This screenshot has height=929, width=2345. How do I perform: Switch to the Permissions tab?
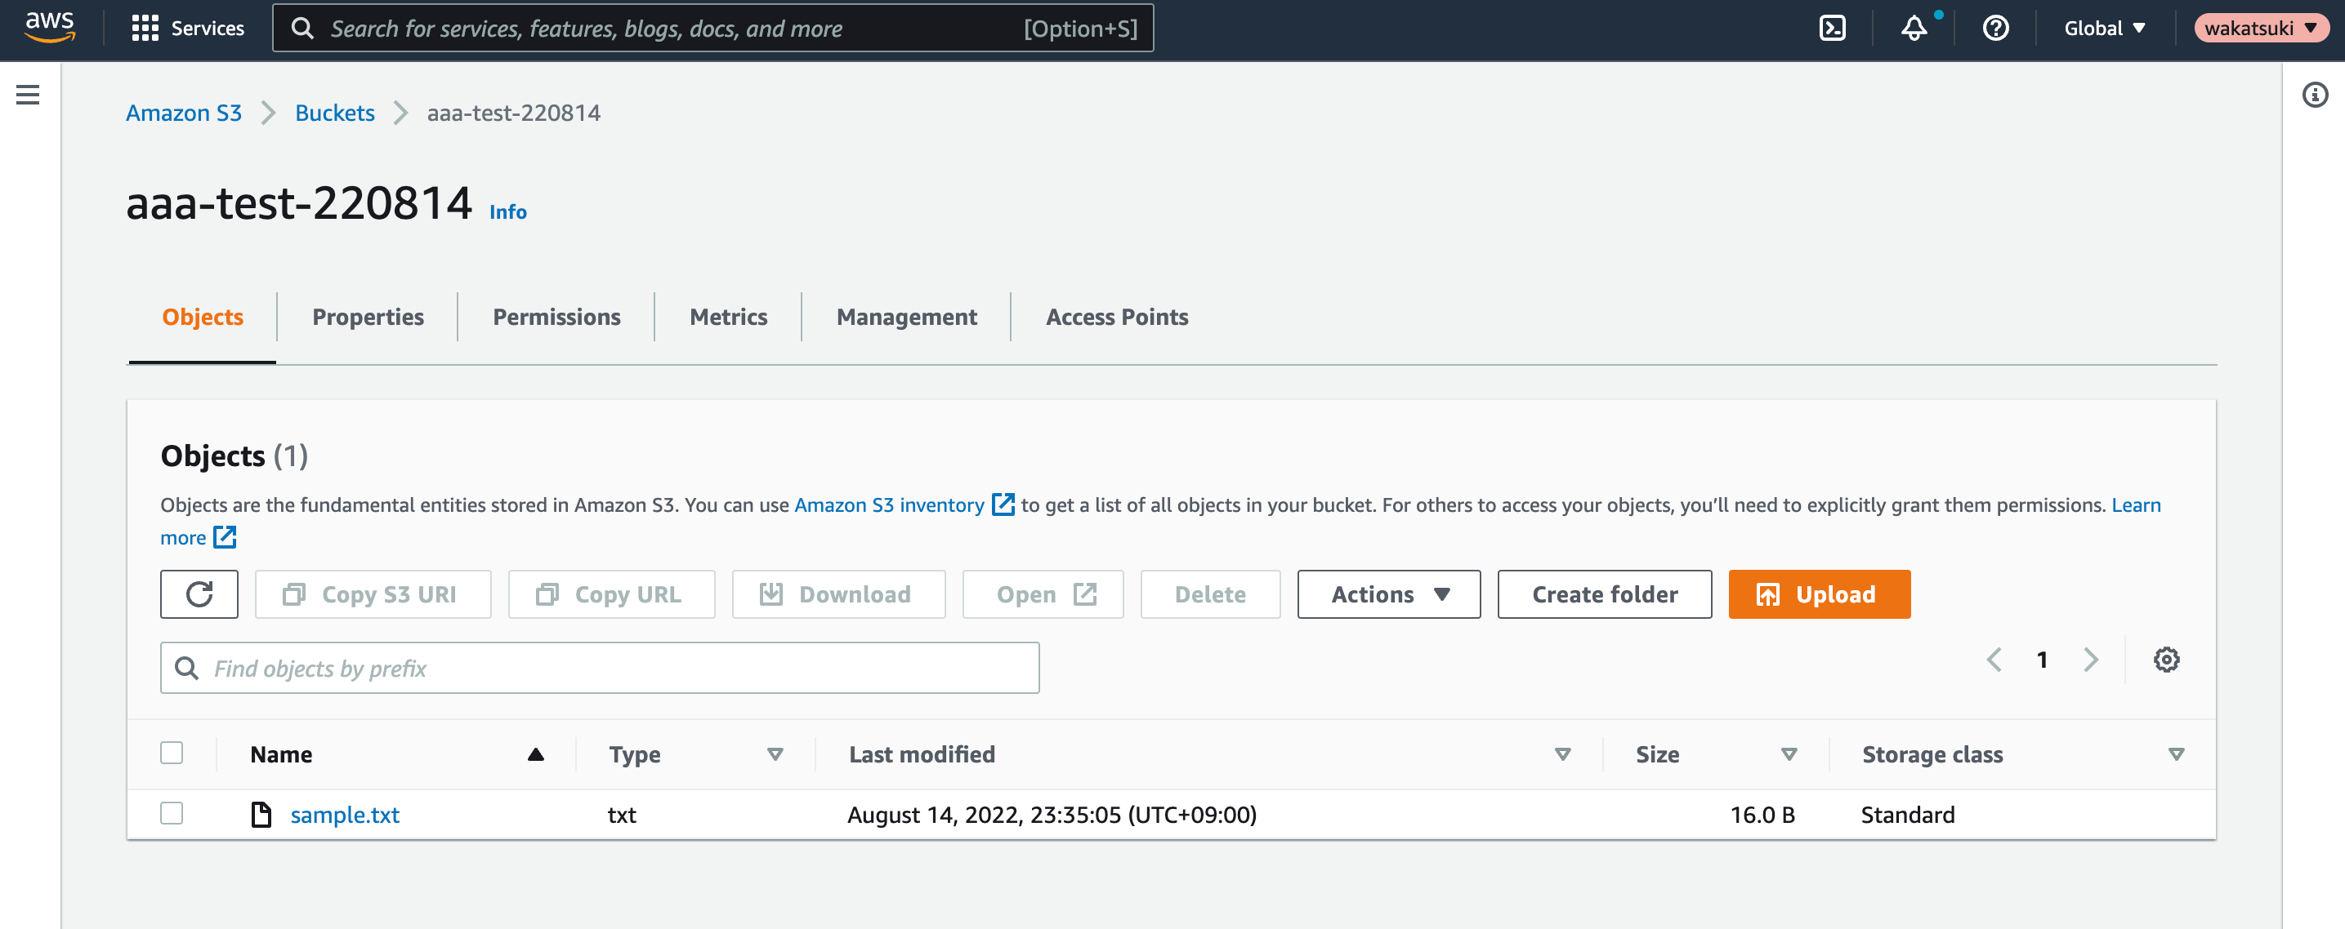pyautogui.click(x=556, y=317)
